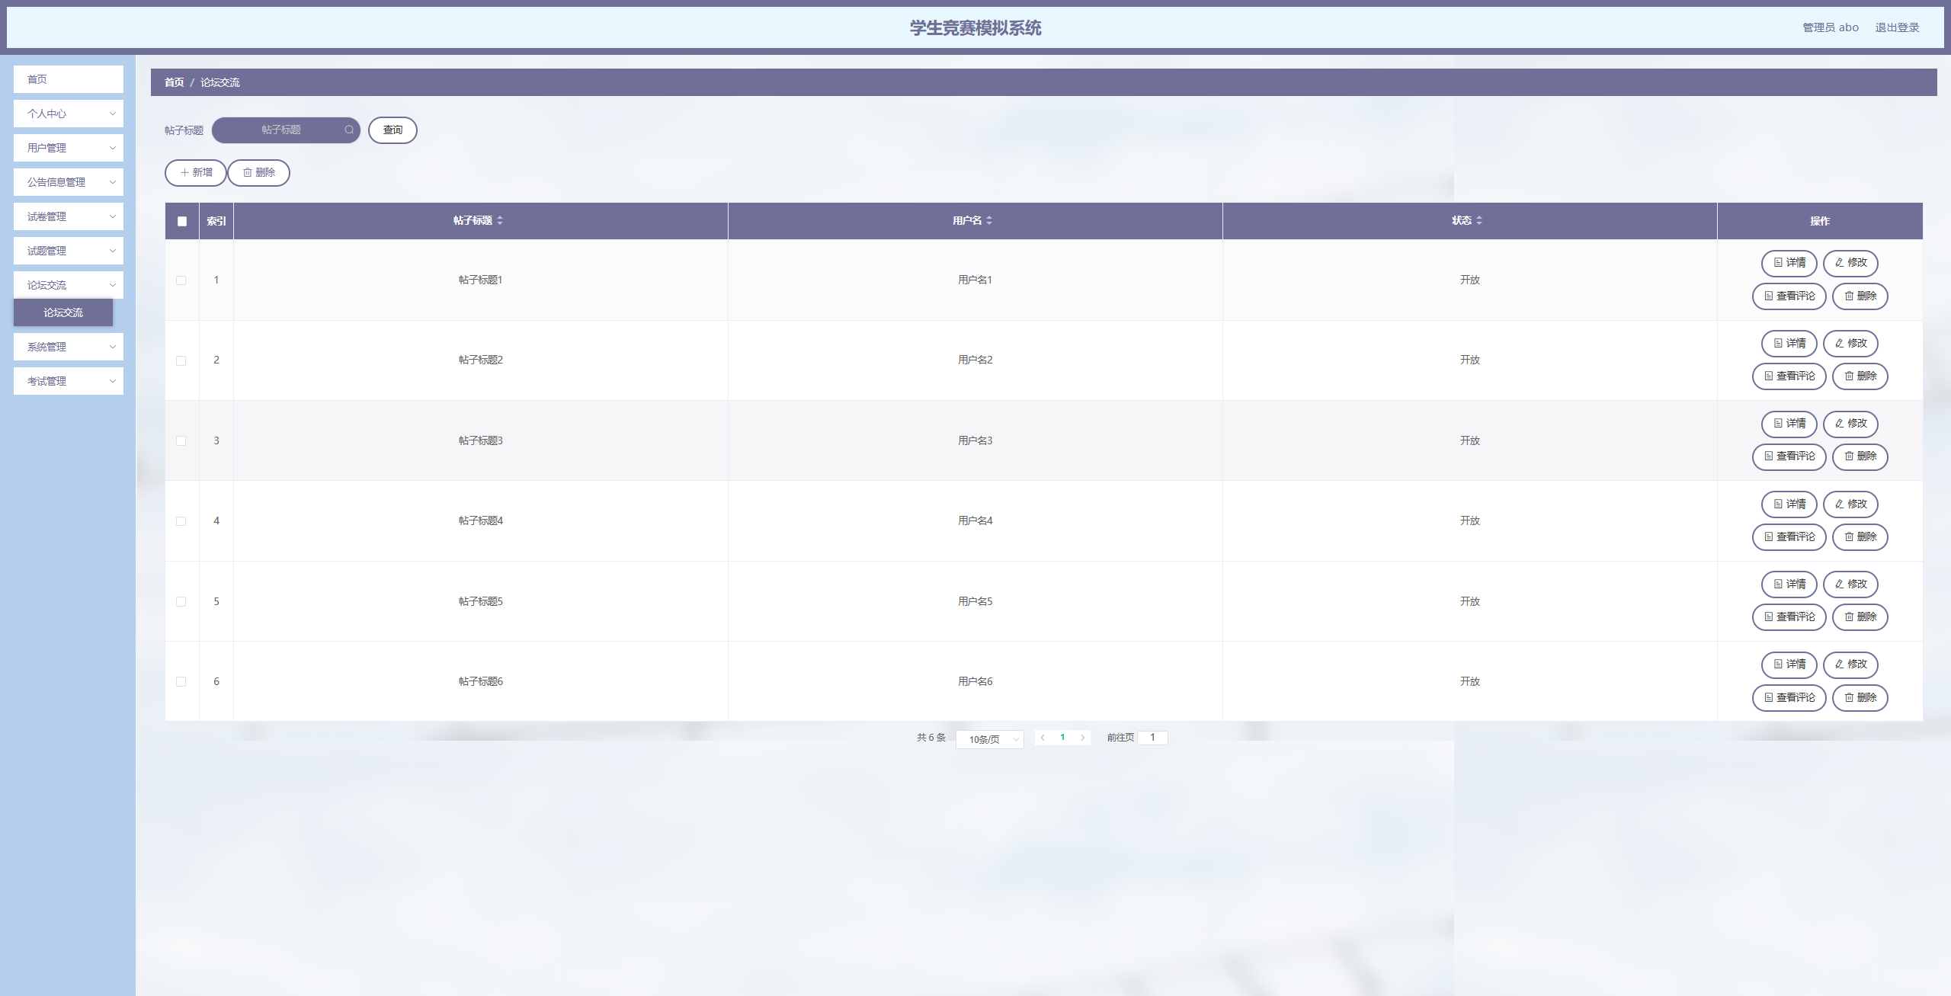Toggle the select-all checkbox in table header

point(182,221)
